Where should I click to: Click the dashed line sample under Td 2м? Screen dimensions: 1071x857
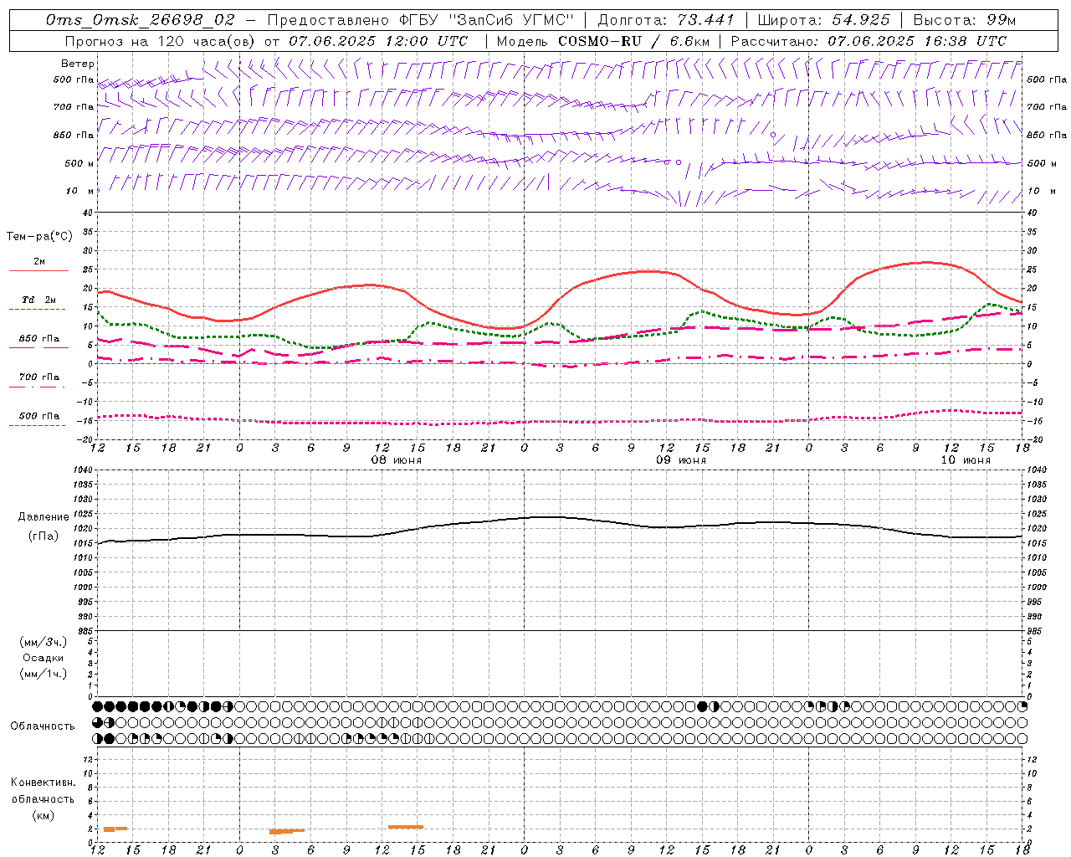37,310
